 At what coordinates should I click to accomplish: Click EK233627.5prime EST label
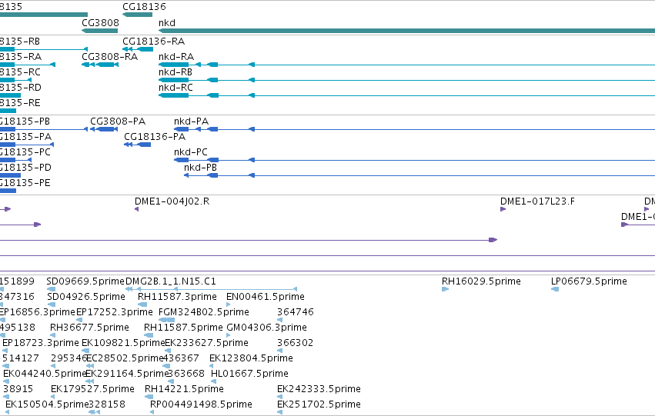[207, 344]
